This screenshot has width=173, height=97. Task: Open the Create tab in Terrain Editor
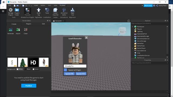(14, 24)
